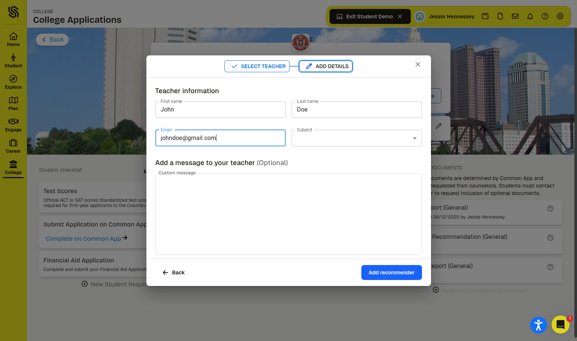This screenshot has height=341, width=577.
Task: Select the College sidebar section
Action: [x=13, y=167]
